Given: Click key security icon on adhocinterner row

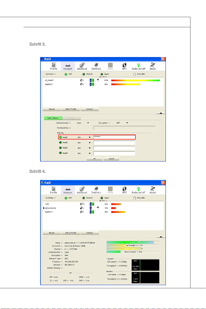Looking at the screenshot, I should coord(98,208).
